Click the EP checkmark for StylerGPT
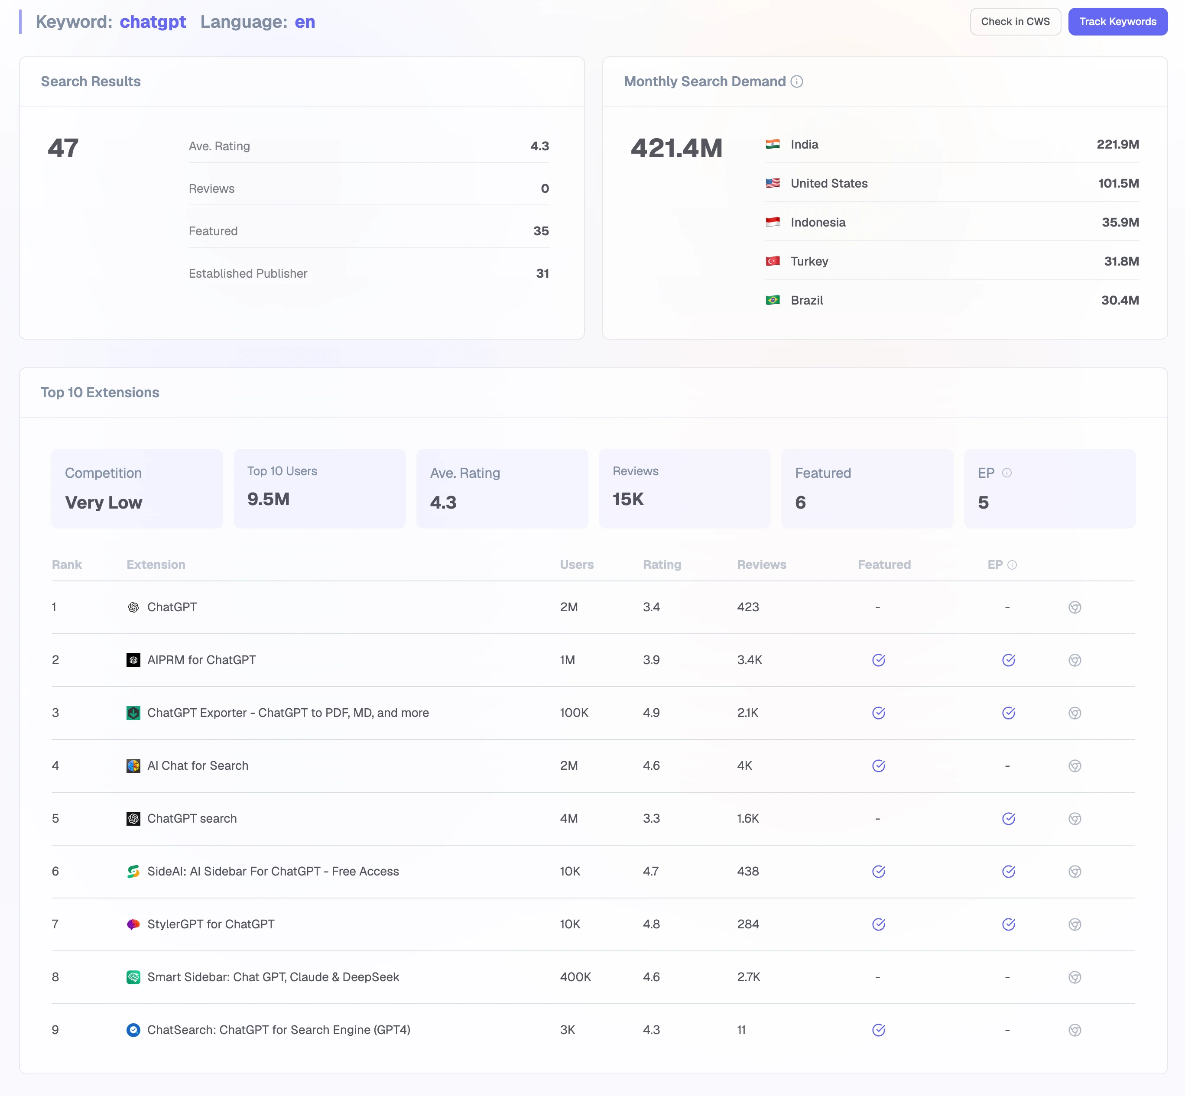The height and width of the screenshot is (1096, 1185). (1008, 924)
